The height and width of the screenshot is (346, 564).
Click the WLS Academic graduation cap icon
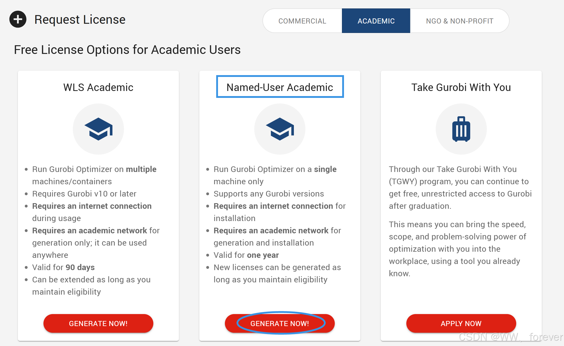click(98, 129)
